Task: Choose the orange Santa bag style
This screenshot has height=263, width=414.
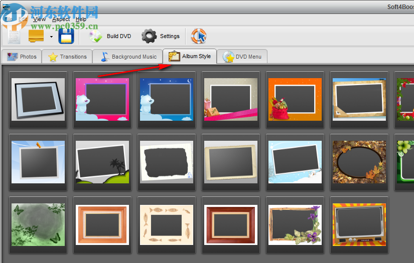Action: pos(295,99)
